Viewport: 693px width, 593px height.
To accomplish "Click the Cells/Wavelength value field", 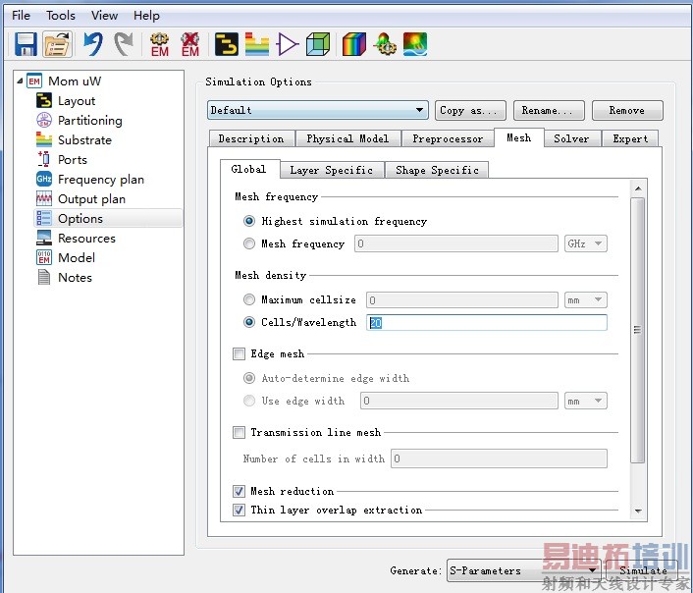I will pyautogui.click(x=487, y=323).
